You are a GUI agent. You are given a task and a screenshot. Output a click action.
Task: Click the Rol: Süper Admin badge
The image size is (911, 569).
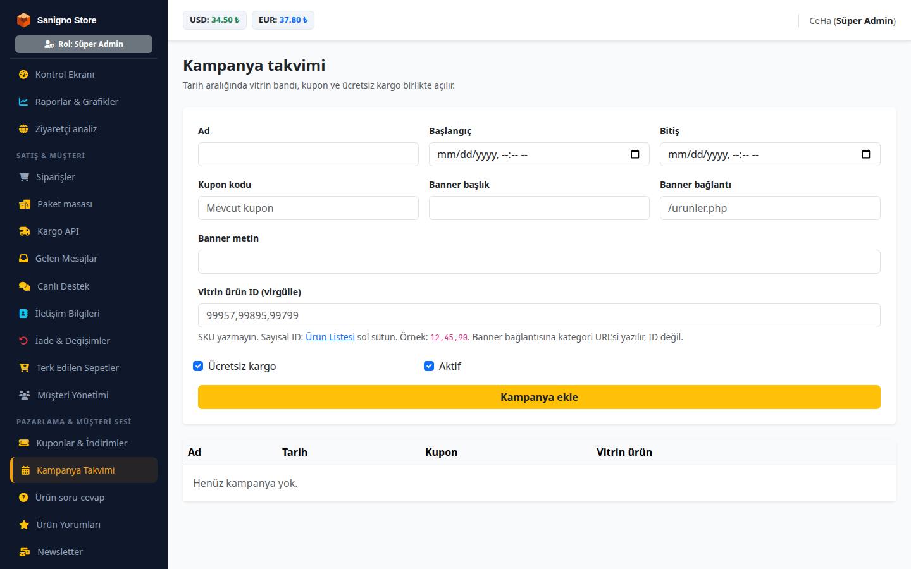[x=84, y=44]
